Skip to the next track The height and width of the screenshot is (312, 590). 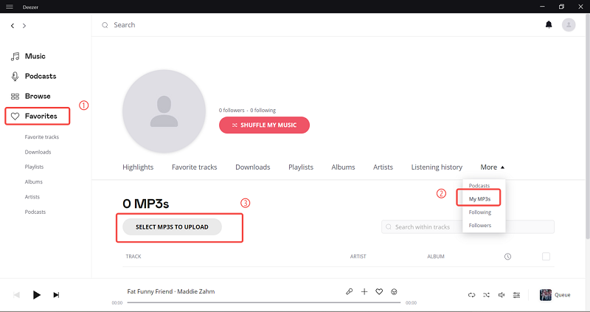pos(56,295)
